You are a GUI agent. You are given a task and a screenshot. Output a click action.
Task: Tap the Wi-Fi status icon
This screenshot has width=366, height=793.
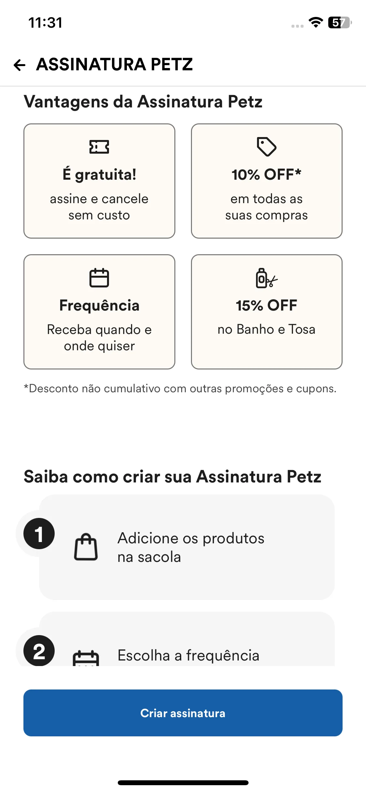316,22
